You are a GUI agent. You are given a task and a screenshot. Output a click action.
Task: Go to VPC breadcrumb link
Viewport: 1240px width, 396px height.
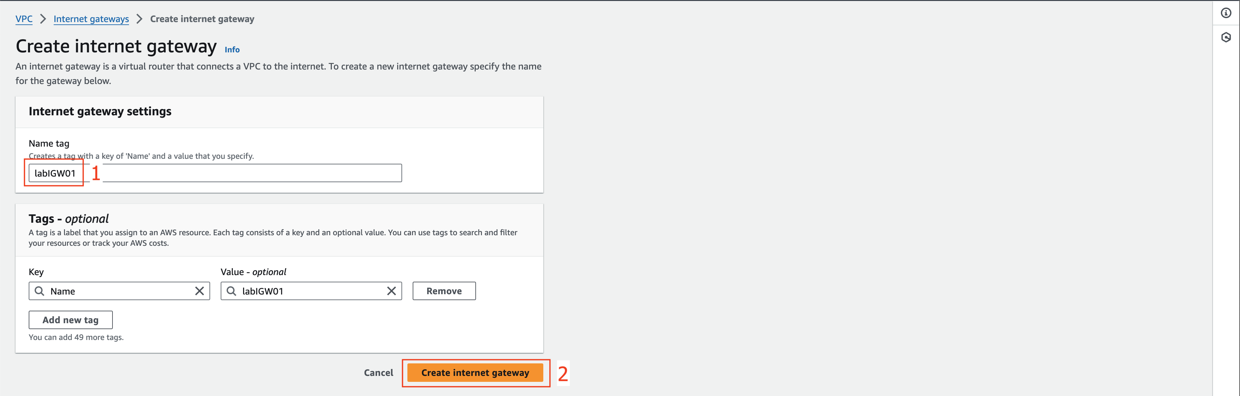click(x=24, y=19)
